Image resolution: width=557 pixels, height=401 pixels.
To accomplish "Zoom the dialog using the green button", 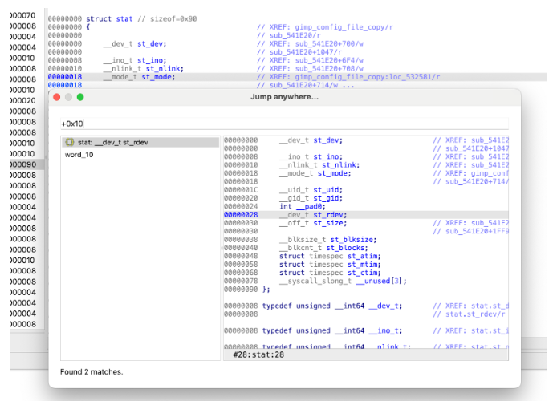I will point(80,97).
